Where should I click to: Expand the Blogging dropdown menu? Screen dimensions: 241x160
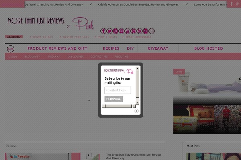[32, 56]
